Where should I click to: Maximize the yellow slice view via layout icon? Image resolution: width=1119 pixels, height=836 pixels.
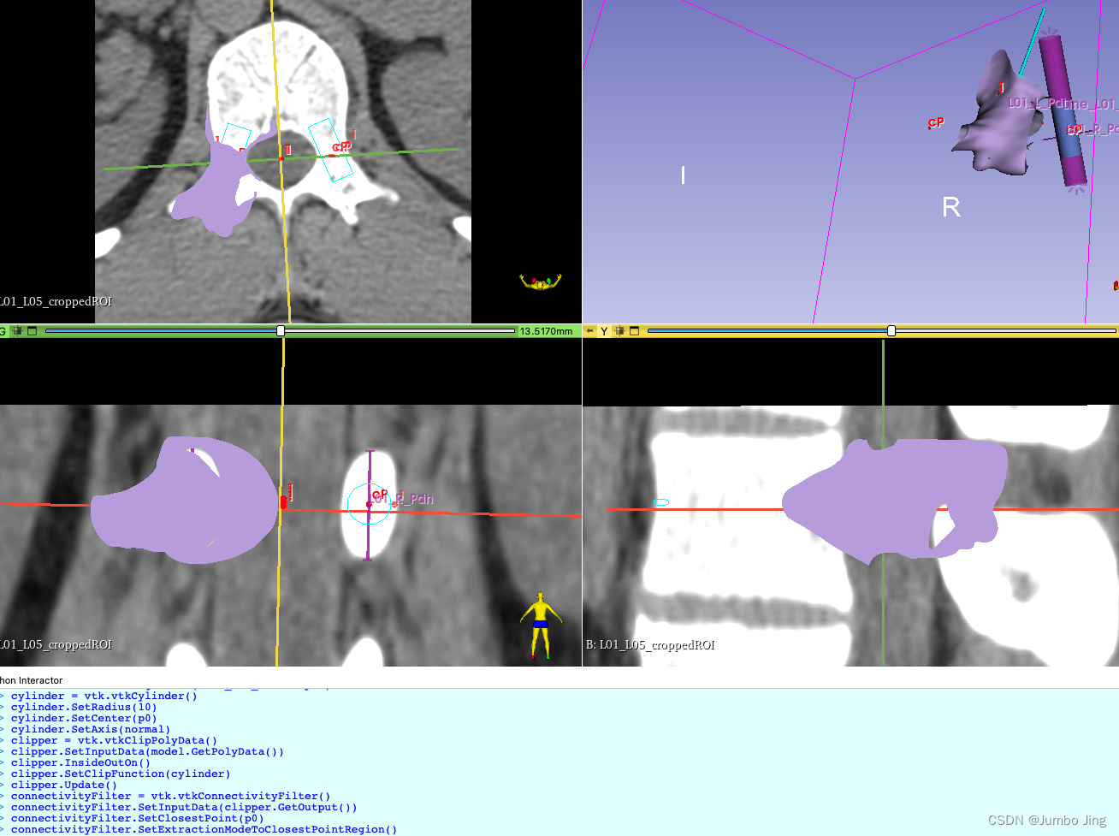634,331
